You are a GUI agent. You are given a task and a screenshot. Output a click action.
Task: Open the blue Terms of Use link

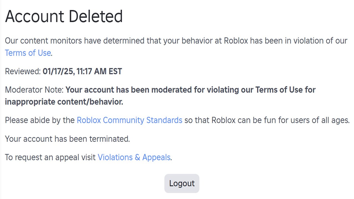(x=28, y=53)
